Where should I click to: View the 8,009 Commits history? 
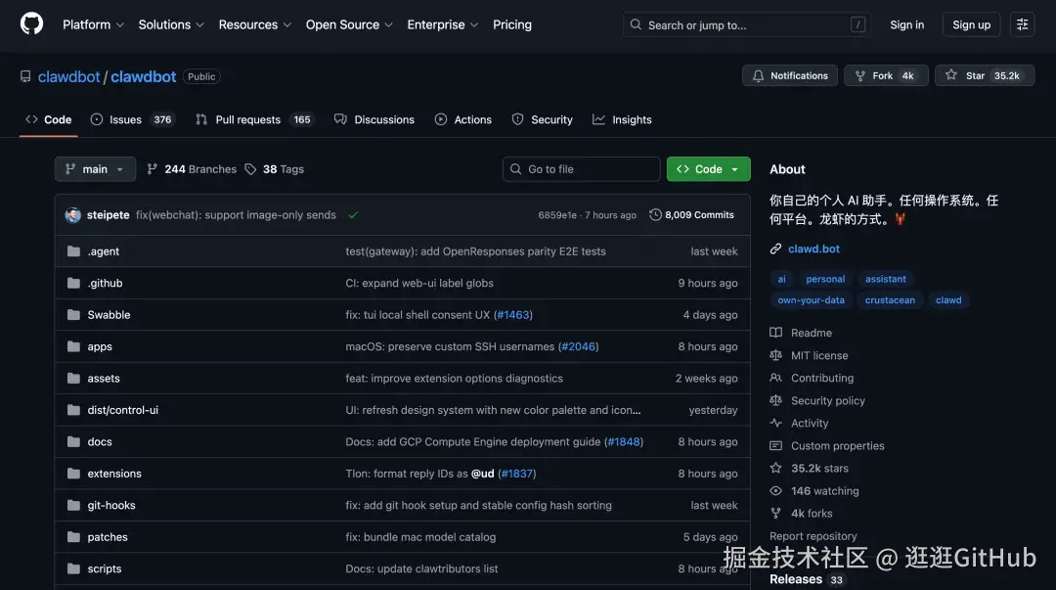[691, 214]
